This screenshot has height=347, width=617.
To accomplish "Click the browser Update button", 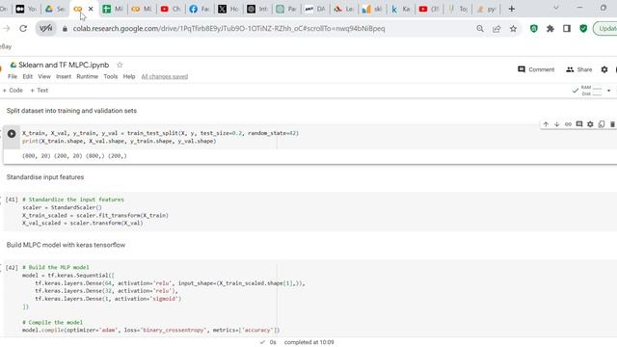I will (605, 28).
